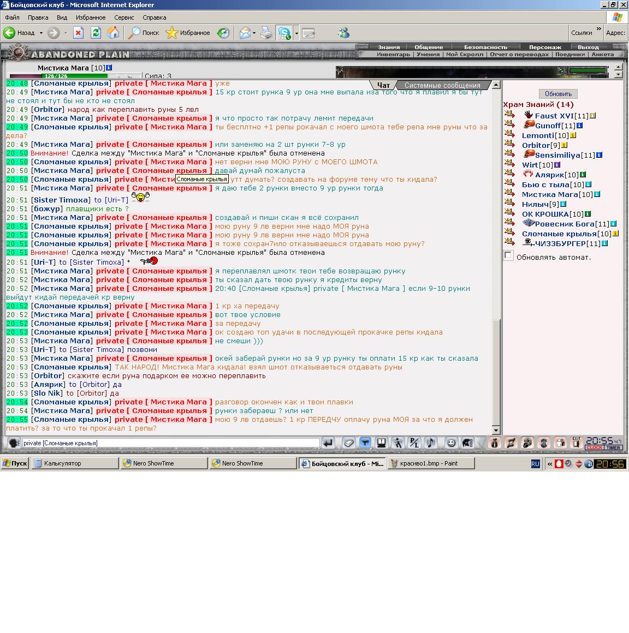This screenshot has width=629, height=633.
Task: Switch to красиво1.bmp - Paint taskbar item
Action: pos(431,463)
